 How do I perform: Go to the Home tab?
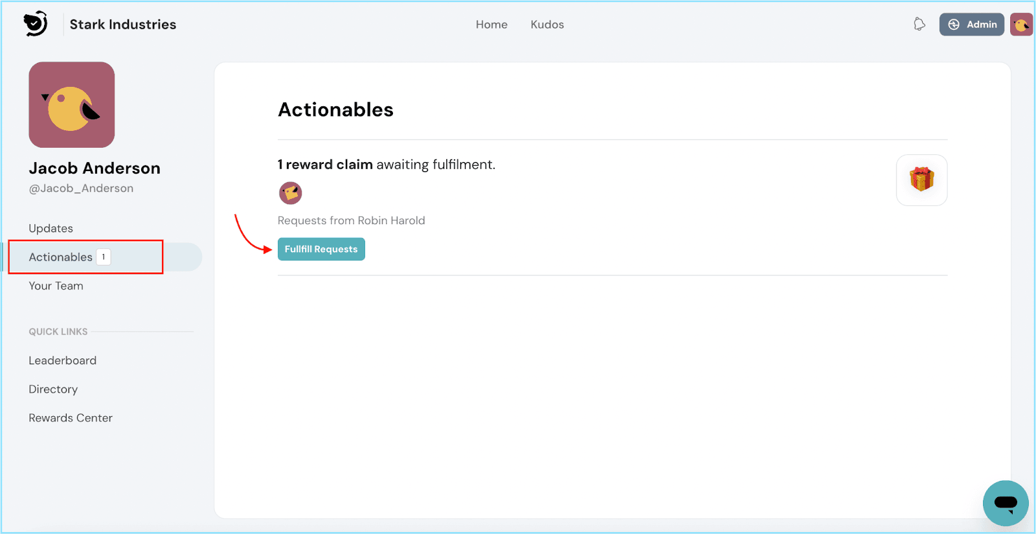tap(491, 25)
